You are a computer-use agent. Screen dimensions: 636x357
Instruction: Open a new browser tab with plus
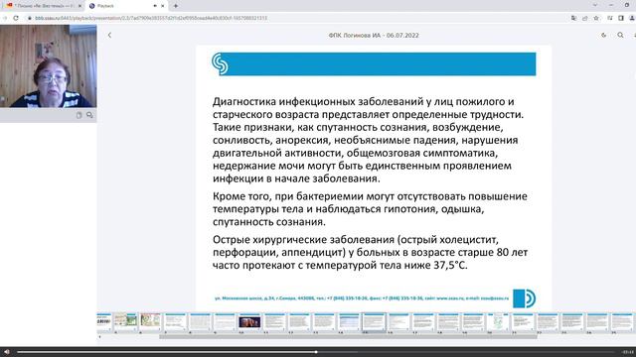[176, 6]
